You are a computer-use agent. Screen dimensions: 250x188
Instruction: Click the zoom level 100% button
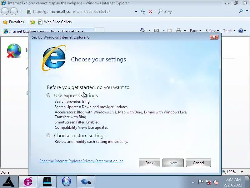tap(229, 172)
